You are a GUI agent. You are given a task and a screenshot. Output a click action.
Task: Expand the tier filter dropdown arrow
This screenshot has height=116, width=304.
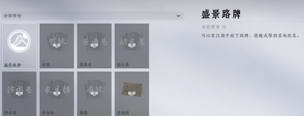(x=179, y=16)
